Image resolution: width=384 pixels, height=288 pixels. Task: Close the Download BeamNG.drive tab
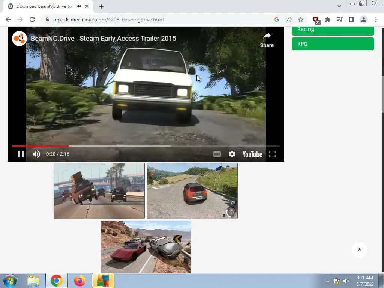87,6
